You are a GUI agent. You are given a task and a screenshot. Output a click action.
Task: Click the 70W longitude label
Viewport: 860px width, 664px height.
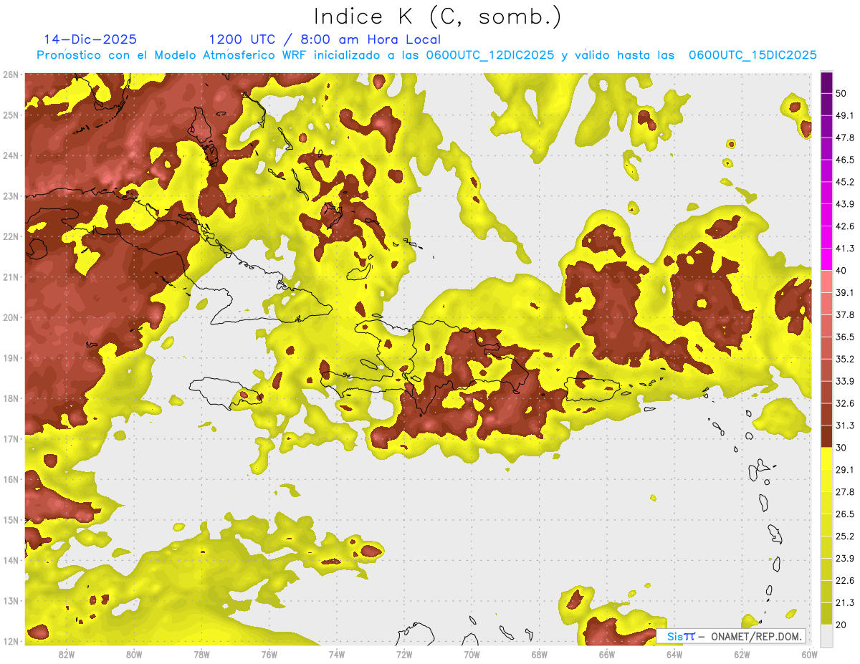pos(471,654)
